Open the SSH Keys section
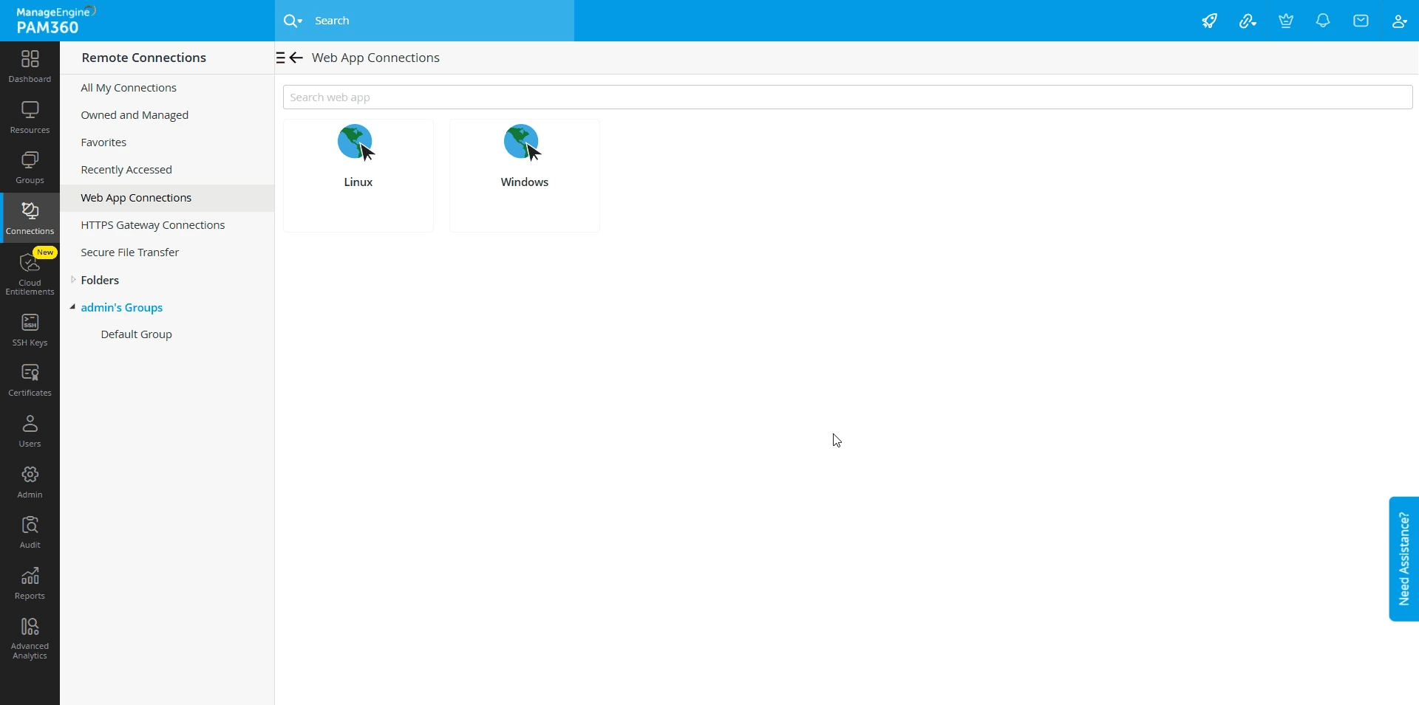Viewport: 1419px width, 705px height. coord(30,330)
